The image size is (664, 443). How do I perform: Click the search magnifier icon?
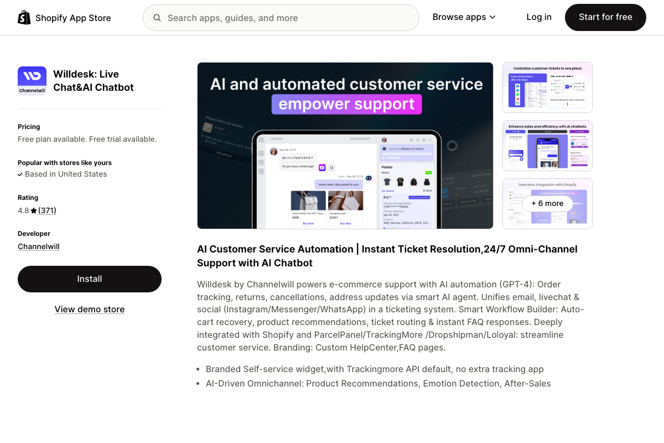point(157,18)
